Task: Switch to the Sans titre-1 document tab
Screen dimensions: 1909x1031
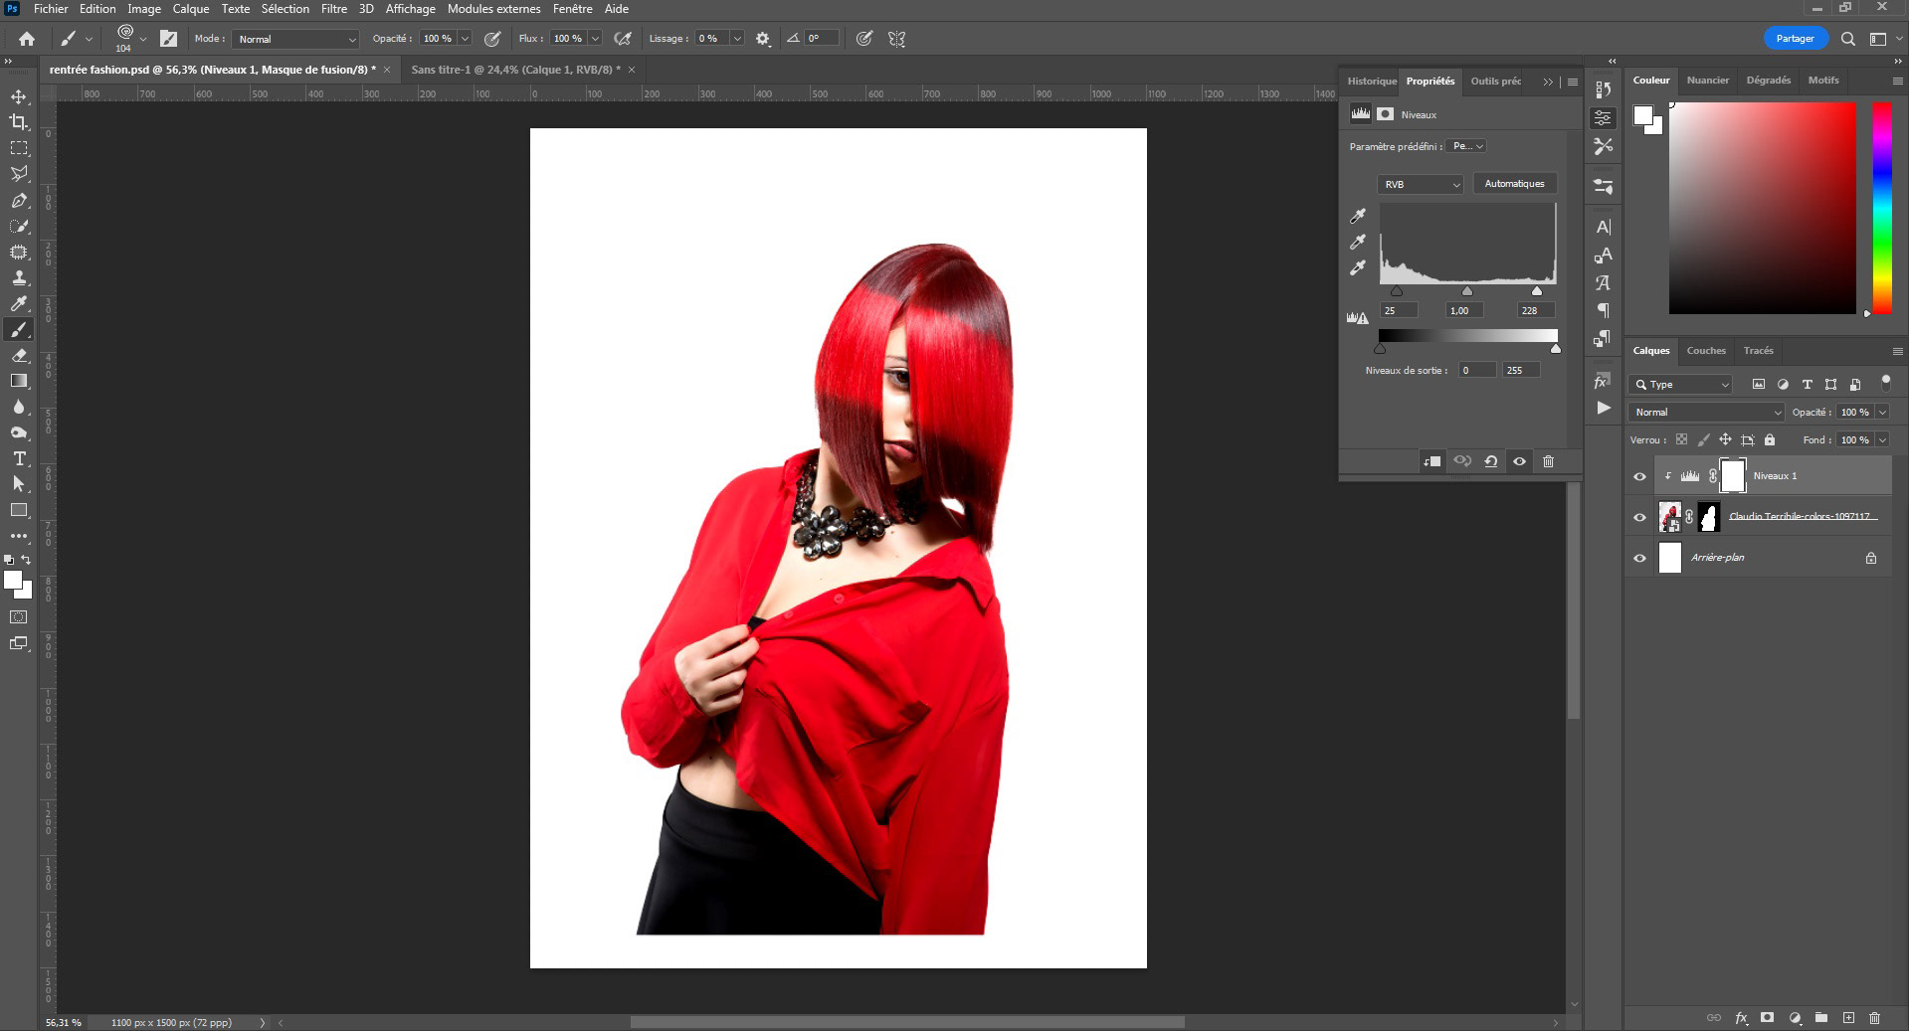Action: (x=515, y=70)
